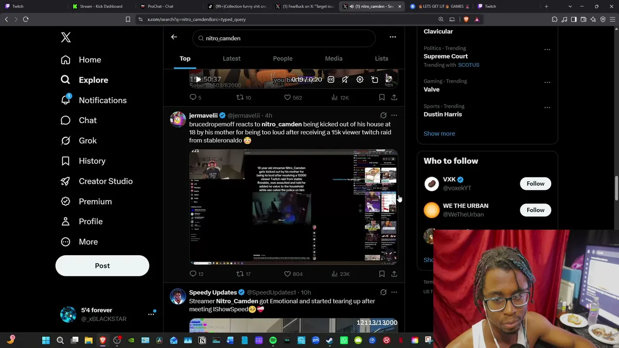Open Speedy Updates profile link

213,292
